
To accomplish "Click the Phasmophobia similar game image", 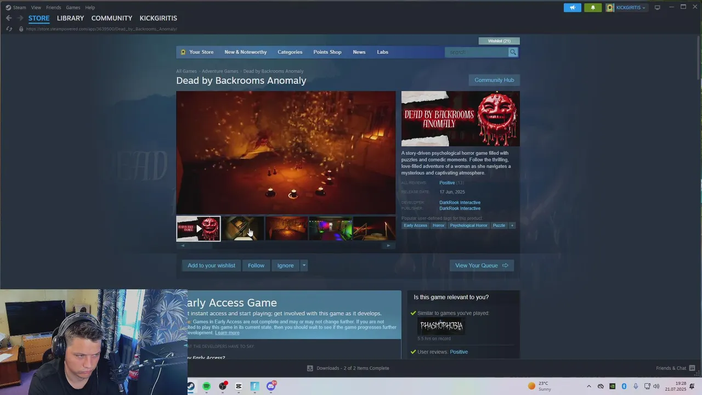I will click(441, 326).
